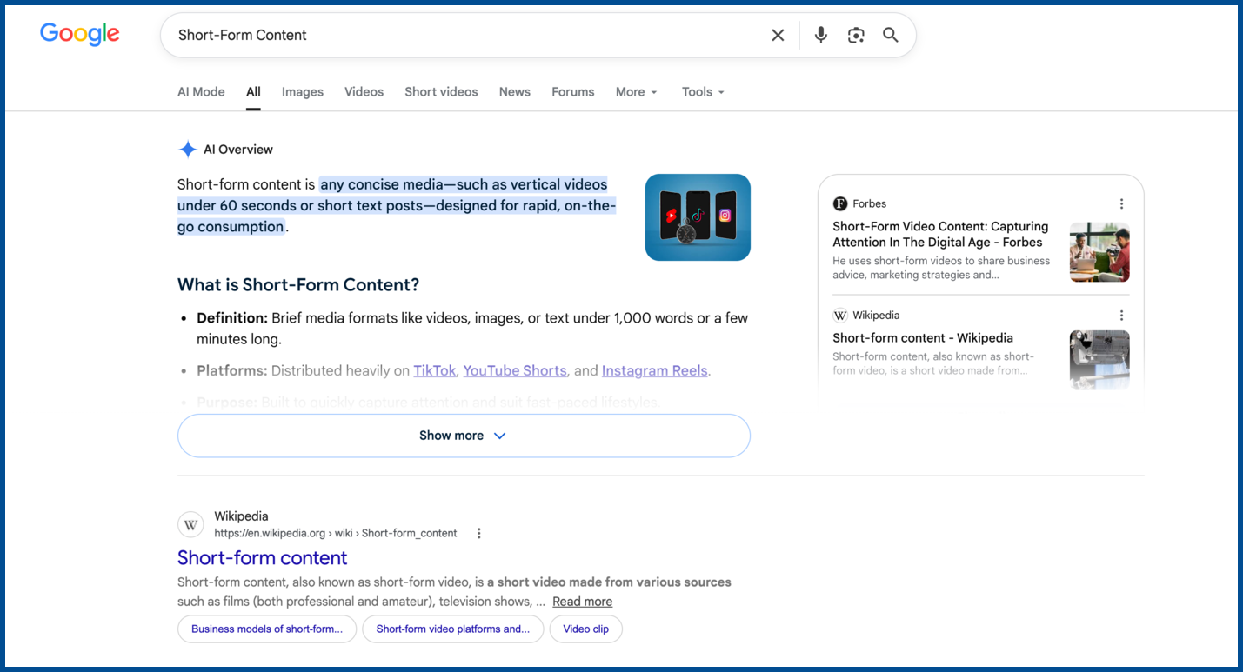Select the All results tab
This screenshot has width=1243, height=672.
253,92
